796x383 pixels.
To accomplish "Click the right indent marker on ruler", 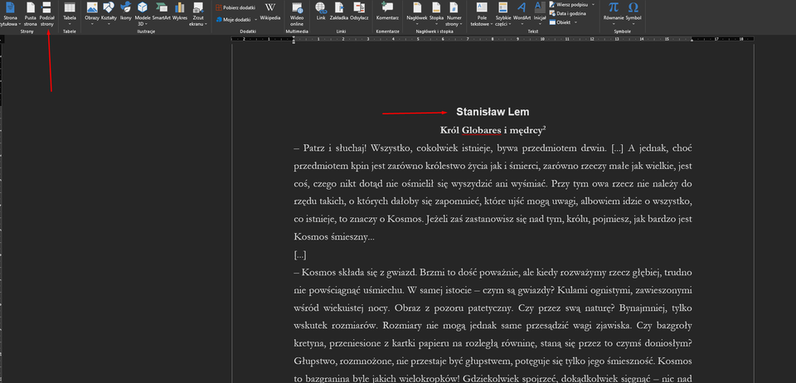I will (x=693, y=40).
